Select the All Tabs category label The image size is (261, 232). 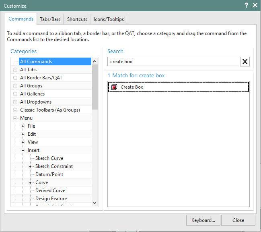click(x=28, y=70)
